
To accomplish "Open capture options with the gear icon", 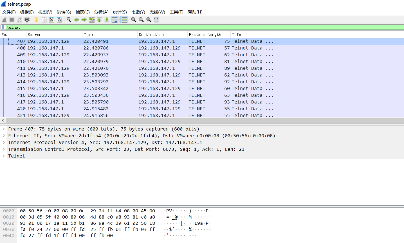I will (27, 20).
